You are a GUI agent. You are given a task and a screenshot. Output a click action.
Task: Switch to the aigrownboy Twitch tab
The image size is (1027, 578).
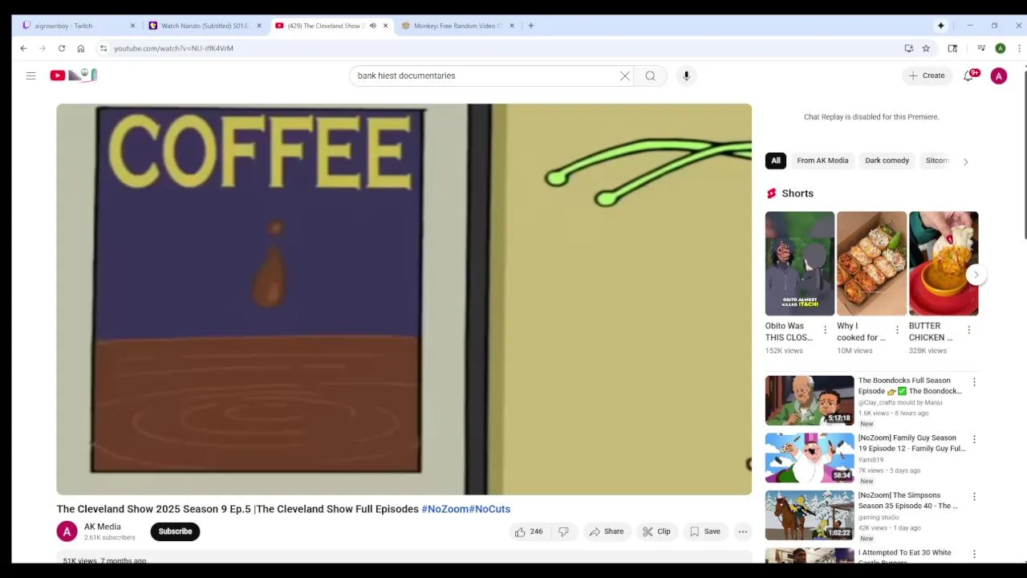click(x=73, y=26)
